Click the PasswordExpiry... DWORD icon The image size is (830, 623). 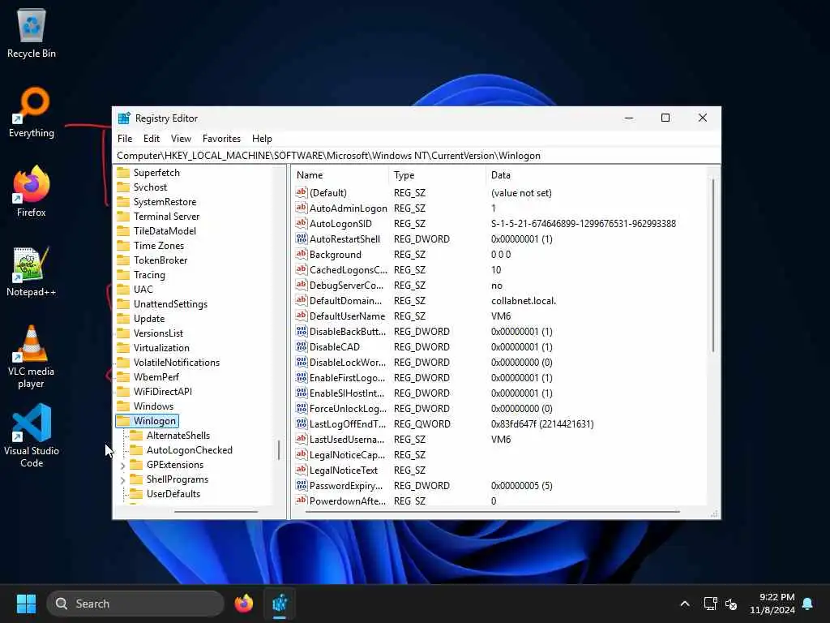302,486
